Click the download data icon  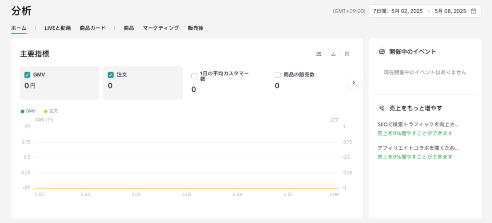[x=333, y=54]
